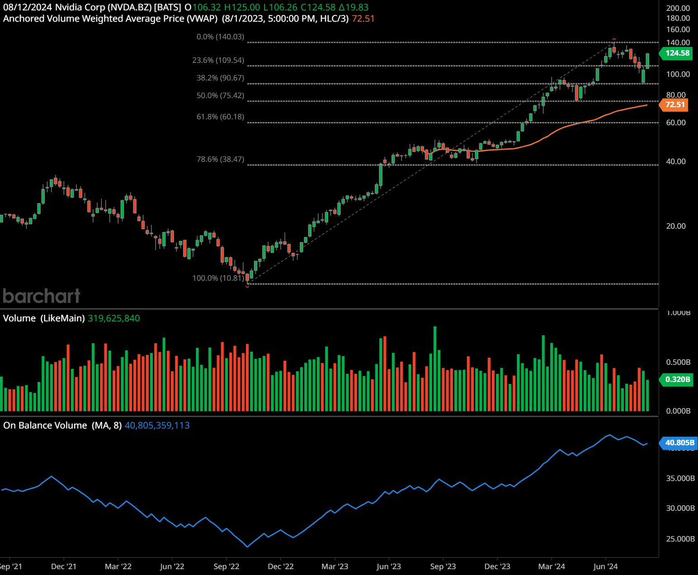Click the 30.000B OBV axis label
This screenshot has width=698, height=575.
coord(680,508)
